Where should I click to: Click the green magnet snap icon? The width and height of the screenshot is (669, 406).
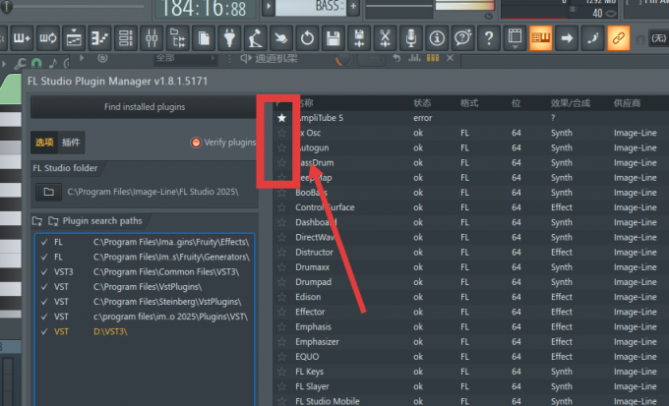(36, 64)
